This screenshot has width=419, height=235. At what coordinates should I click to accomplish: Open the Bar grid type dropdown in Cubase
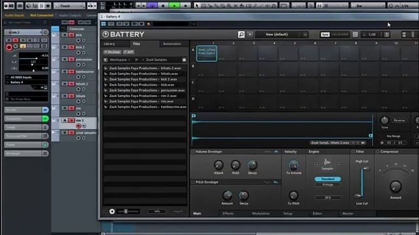pos(368,6)
